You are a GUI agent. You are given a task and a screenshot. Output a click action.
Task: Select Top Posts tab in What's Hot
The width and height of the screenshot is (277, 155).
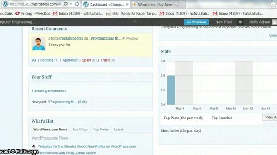[101, 130]
